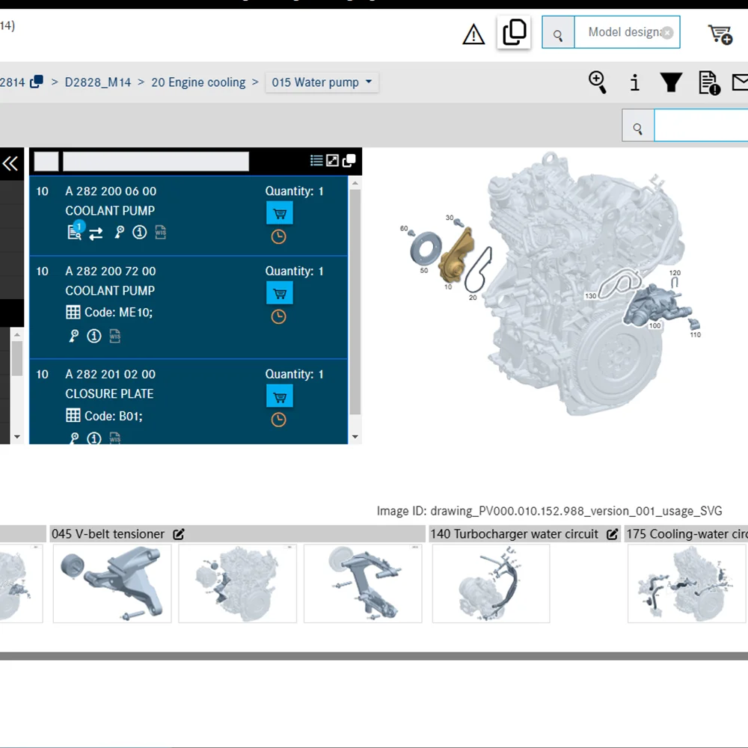The width and height of the screenshot is (748, 748).
Task: Click clock icon for CLOSURE PLATE row
Action: 278,420
